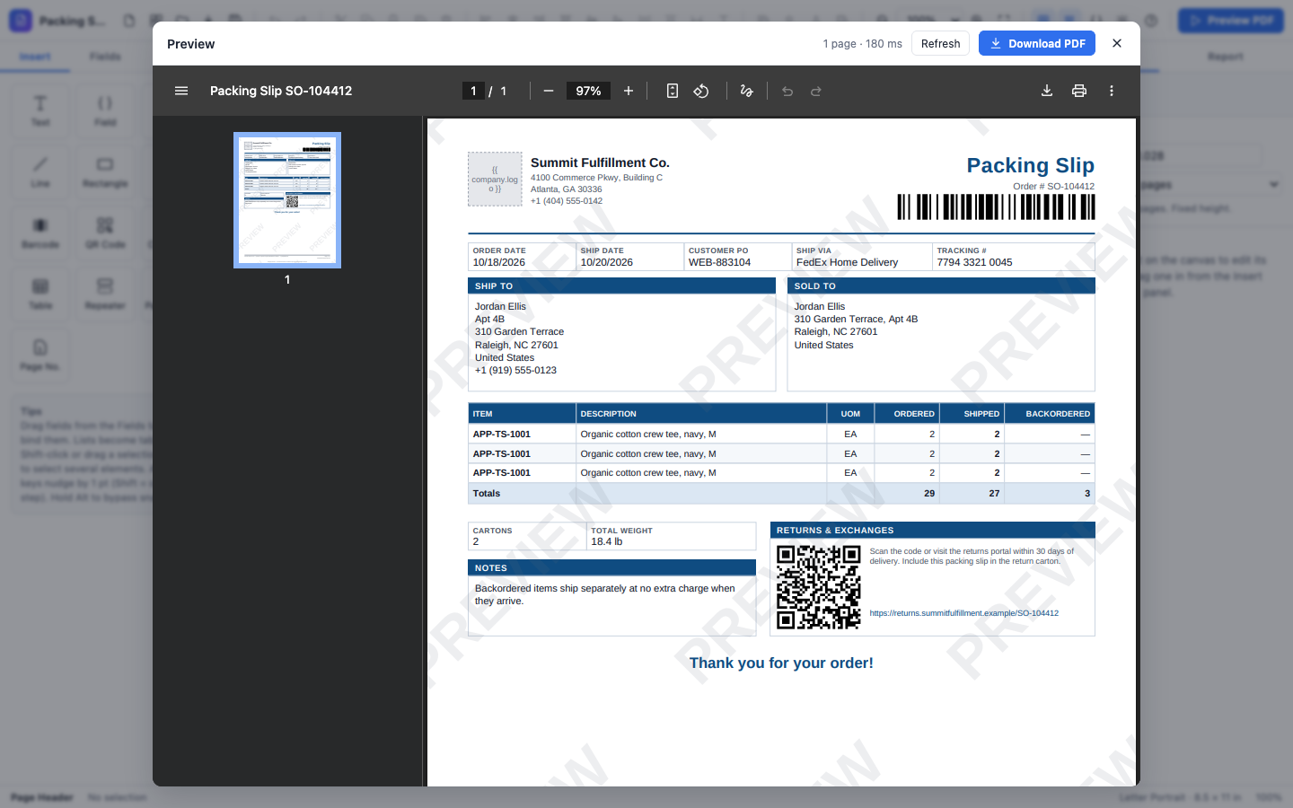Close the Preview dialog
1293x808 pixels.
click(1117, 43)
